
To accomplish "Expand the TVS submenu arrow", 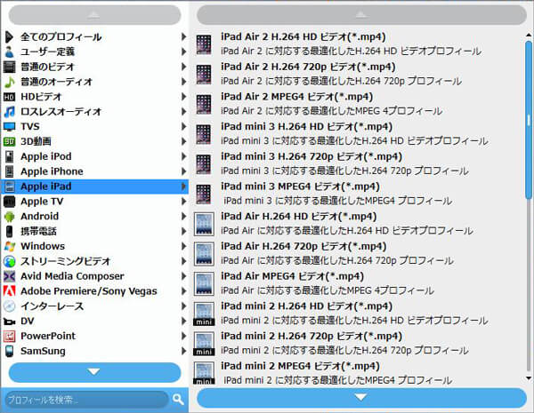I will [183, 126].
